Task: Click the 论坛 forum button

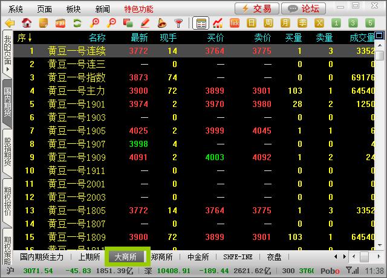Action: pos(304,8)
